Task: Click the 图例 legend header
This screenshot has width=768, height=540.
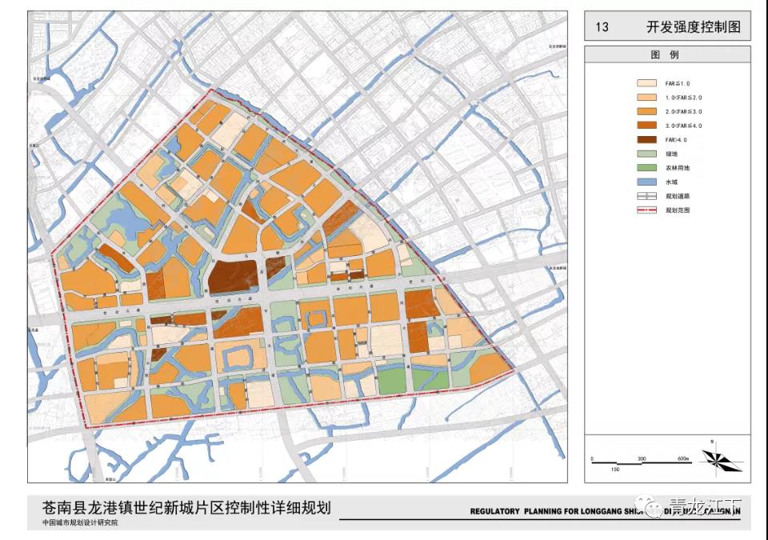Action: 667,55
